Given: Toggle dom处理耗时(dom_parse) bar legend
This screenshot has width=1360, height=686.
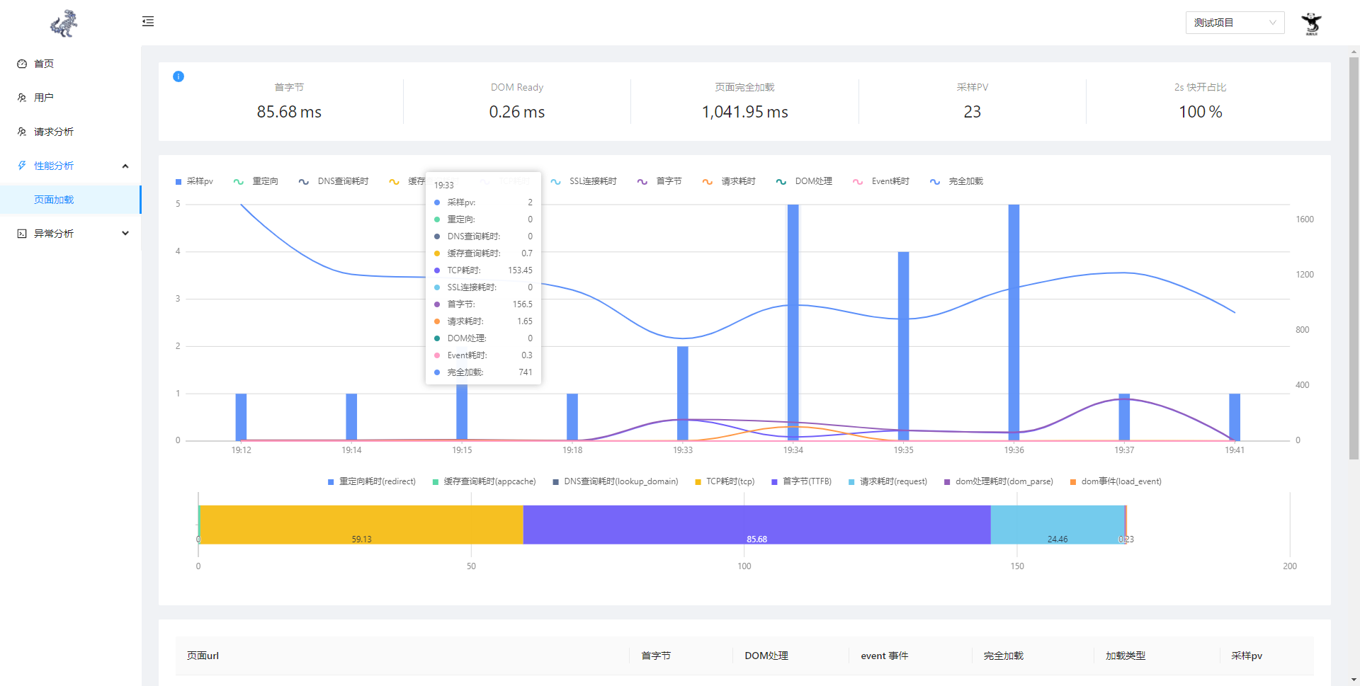Looking at the screenshot, I should point(999,481).
